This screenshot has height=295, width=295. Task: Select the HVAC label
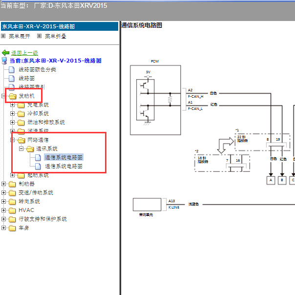pyautogui.click(x=26, y=210)
